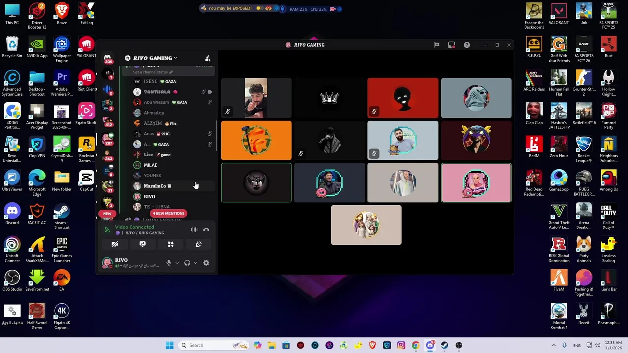Select the Among Us desktop icon
628x353 pixels.
(x=608, y=181)
